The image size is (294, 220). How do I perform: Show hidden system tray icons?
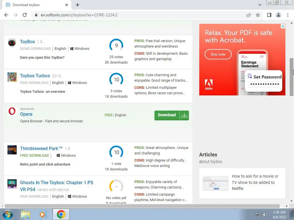click(251, 215)
